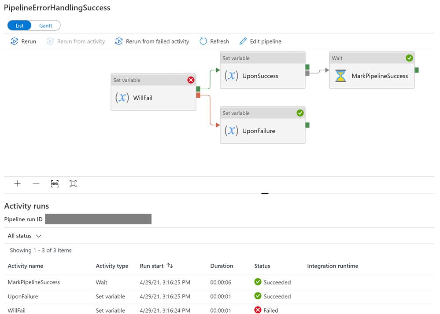Click the variable (x) icon of UponFailure
Viewport: 440px width, 314px height.
(x=231, y=131)
